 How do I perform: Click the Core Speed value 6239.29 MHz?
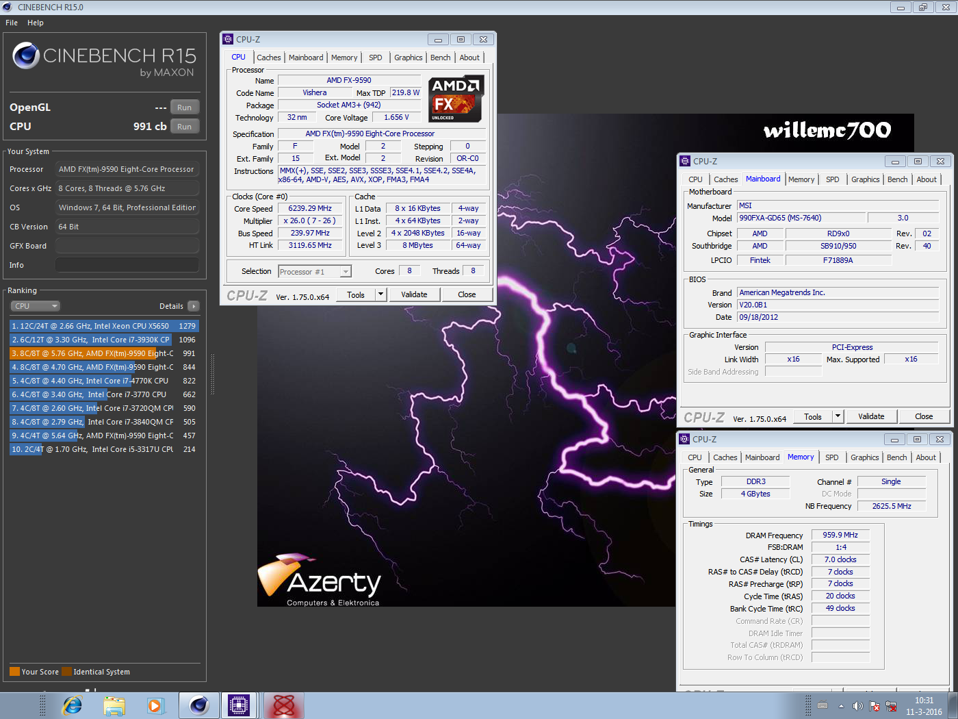tap(310, 208)
